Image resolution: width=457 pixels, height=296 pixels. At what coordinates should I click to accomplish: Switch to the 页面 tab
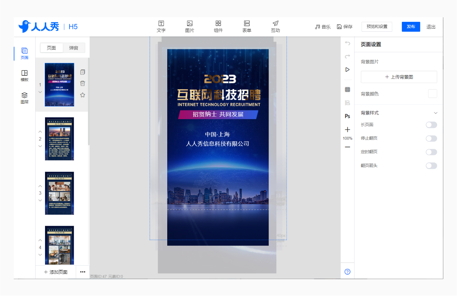pyautogui.click(x=51, y=48)
